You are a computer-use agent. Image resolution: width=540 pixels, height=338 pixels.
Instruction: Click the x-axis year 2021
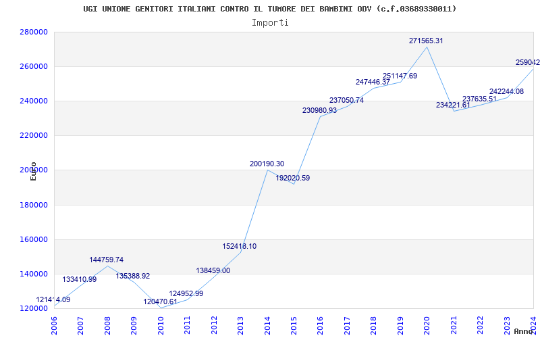454,325
